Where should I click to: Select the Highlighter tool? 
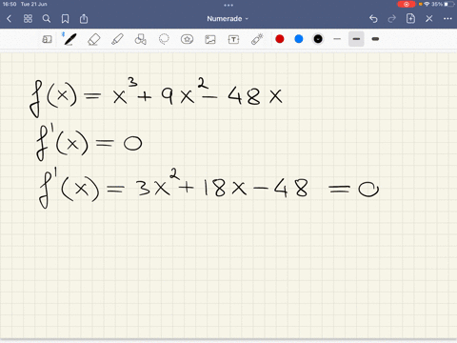tap(117, 39)
